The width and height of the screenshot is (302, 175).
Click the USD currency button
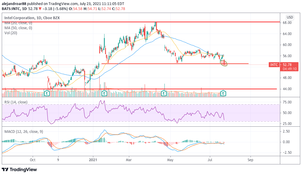coord(290,17)
